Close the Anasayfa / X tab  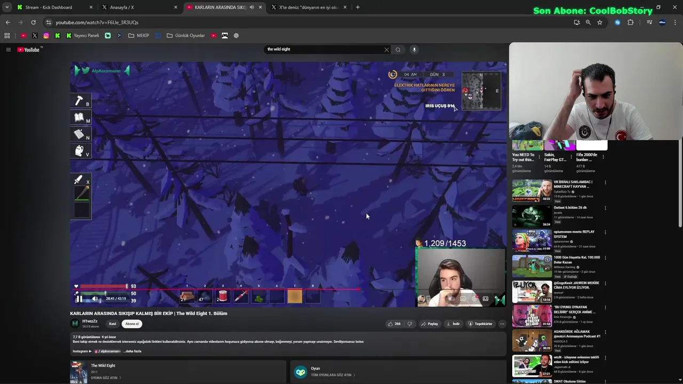pos(176,7)
